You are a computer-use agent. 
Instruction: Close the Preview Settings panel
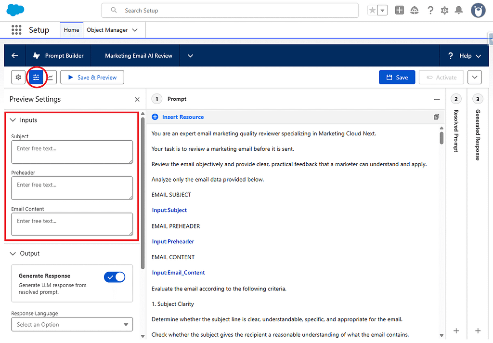(x=137, y=99)
